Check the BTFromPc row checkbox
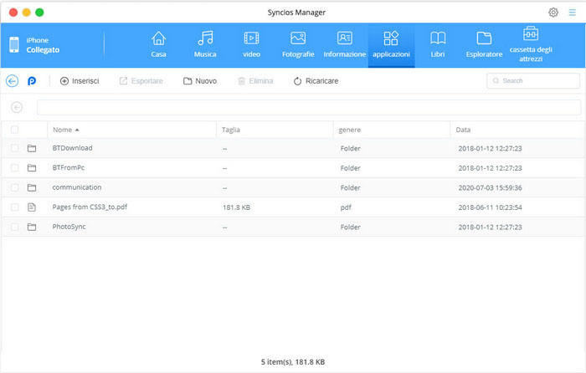Screen dimensions: 586x373 point(14,168)
